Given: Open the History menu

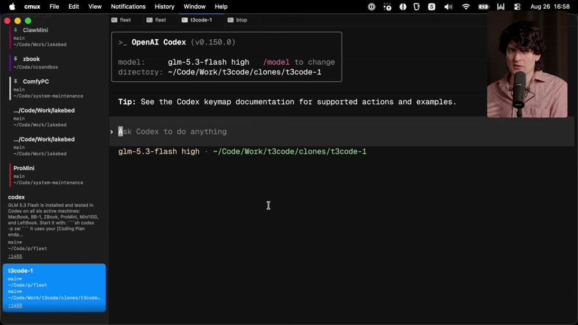Looking at the screenshot, I should point(164,6).
